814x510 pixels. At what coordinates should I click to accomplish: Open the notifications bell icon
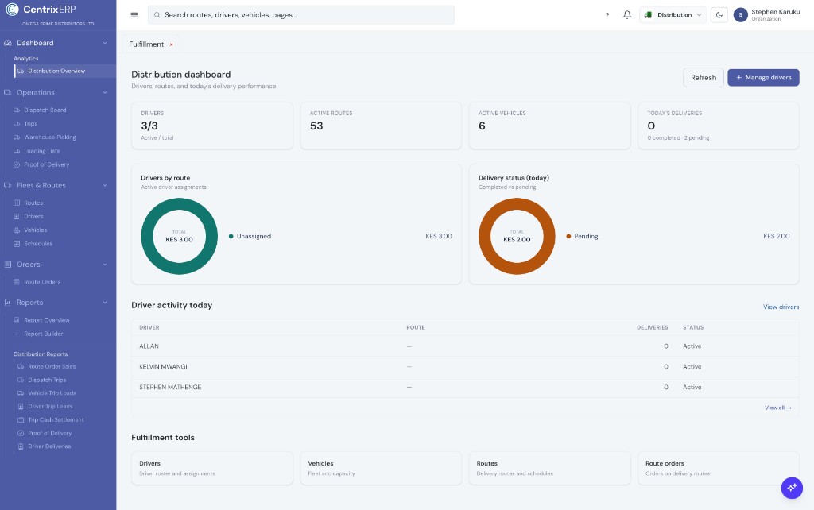coord(627,15)
